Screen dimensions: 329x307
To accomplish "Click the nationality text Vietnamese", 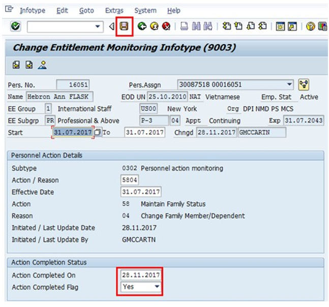I will coord(222,97).
